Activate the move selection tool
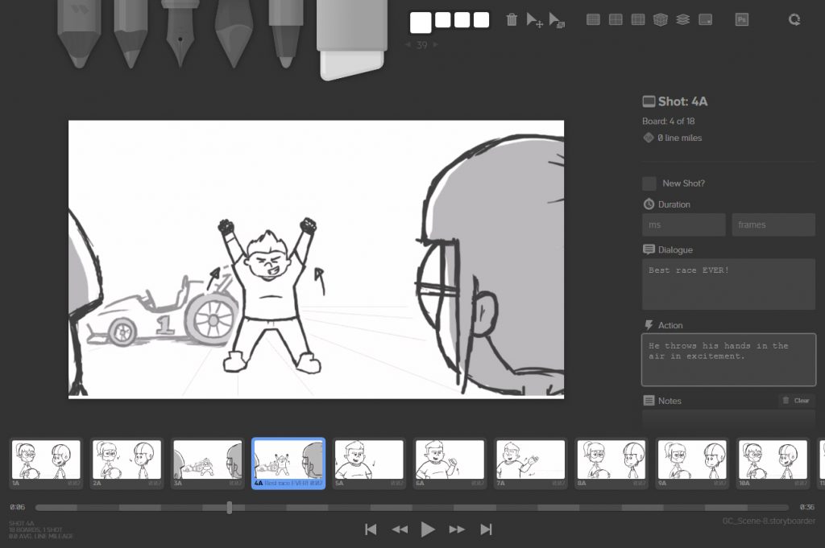This screenshot has height=548, width=825. (x=535, y=20)
